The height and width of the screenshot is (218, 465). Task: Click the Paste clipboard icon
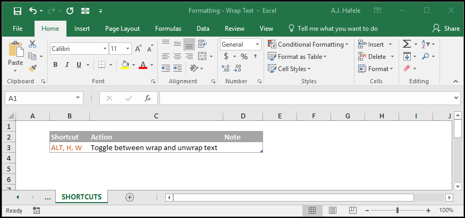(x=16, y=49)
